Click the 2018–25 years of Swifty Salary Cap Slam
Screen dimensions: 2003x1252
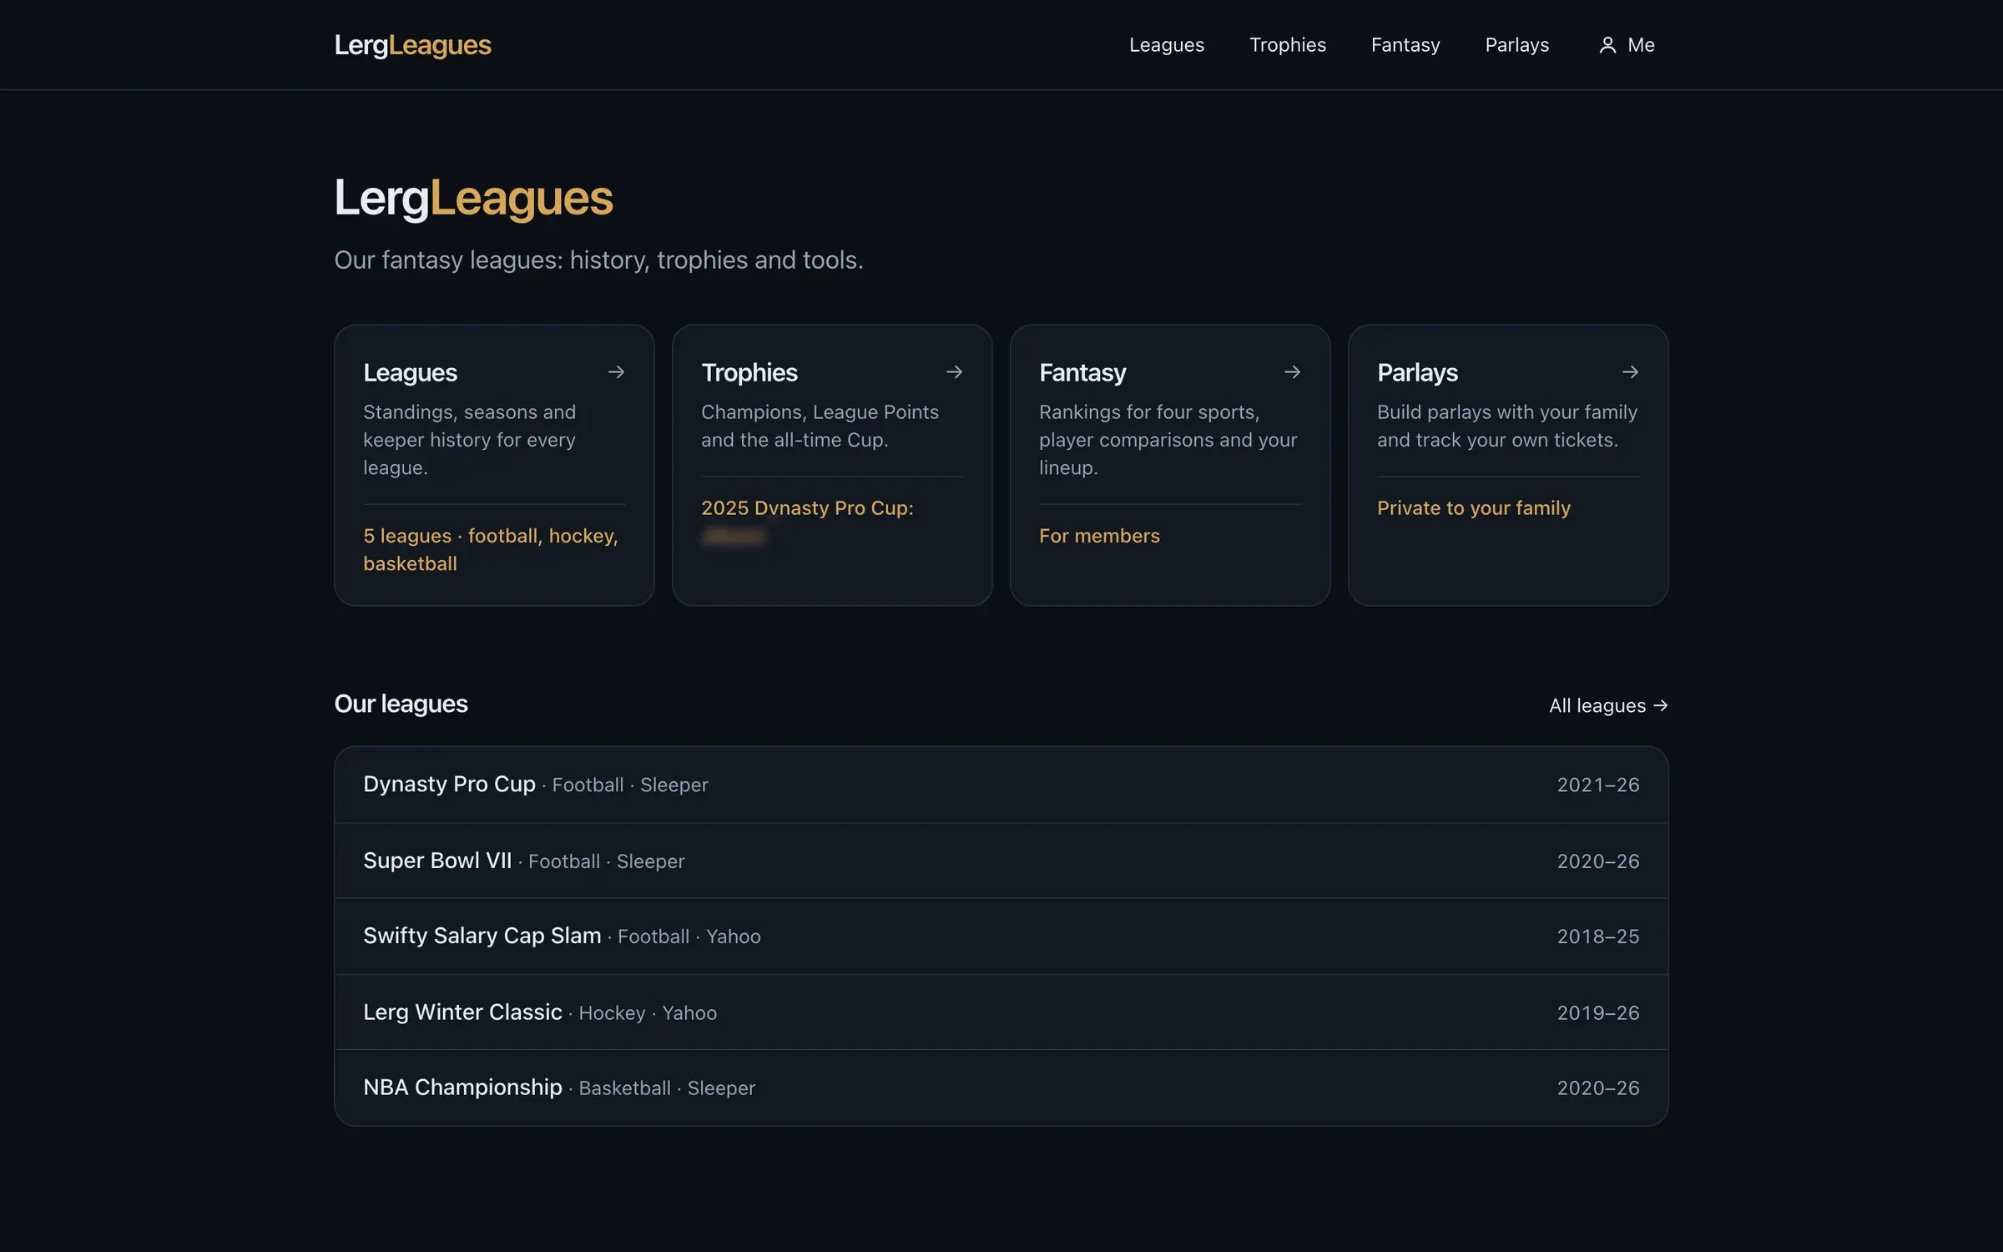tap(1597, 936)
